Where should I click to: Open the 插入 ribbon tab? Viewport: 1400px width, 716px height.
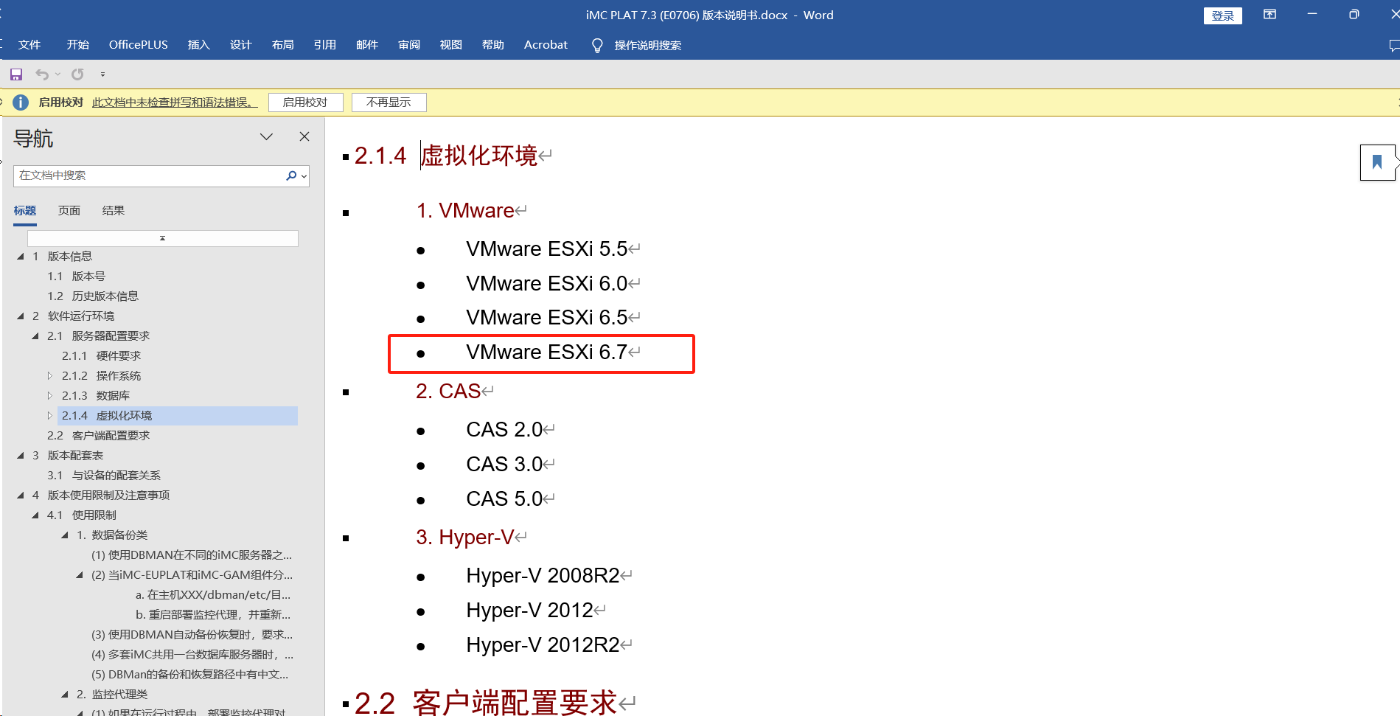point(199,45)
